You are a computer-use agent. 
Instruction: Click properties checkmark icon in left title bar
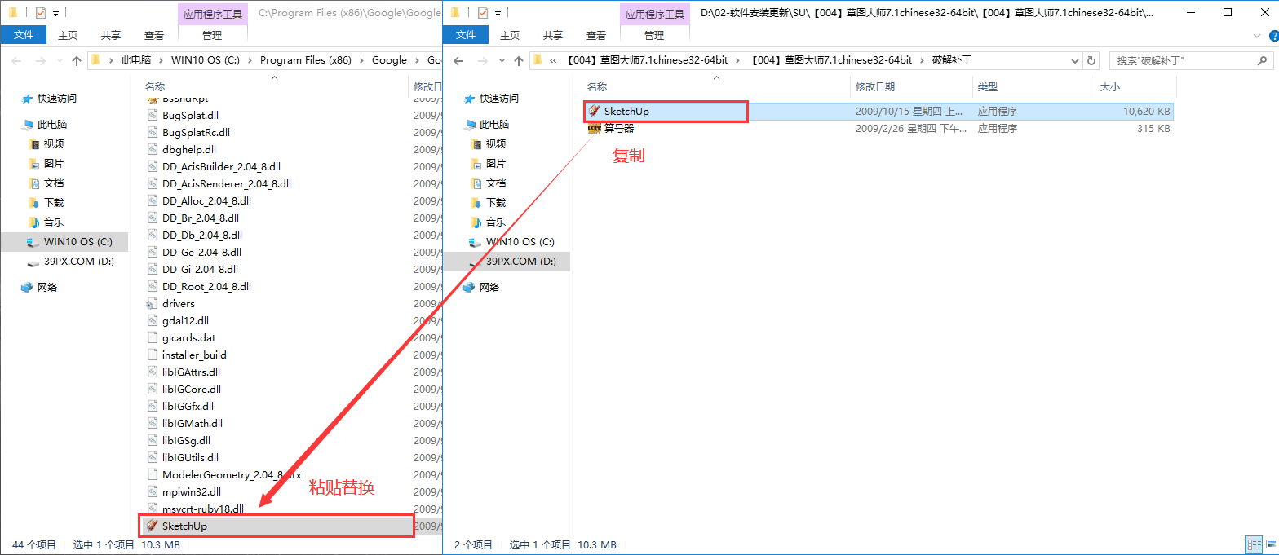40,12
